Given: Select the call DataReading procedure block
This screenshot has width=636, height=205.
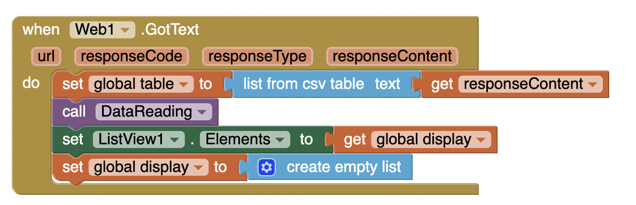Looking at the screenshot, I should click(135, 112).
